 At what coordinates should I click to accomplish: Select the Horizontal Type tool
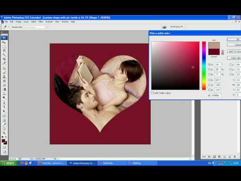coord(4,107)
